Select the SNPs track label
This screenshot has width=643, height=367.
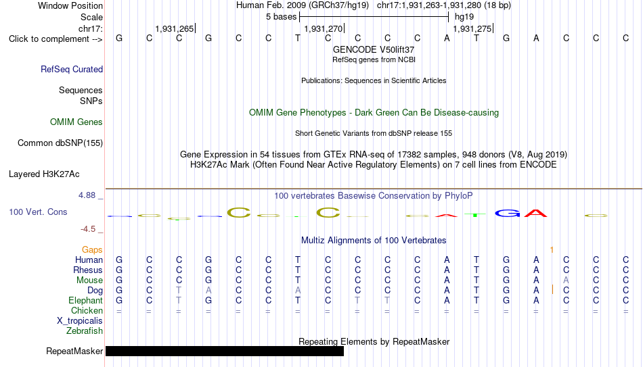pyautogui.click(x=91, y=101)
